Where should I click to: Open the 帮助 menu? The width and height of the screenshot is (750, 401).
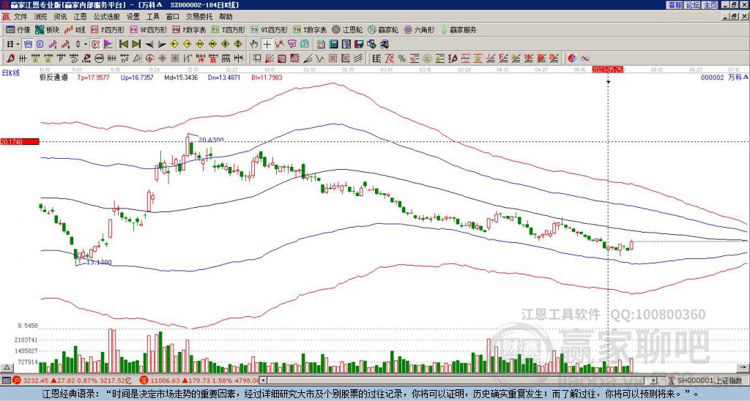(x=226, y=17)
